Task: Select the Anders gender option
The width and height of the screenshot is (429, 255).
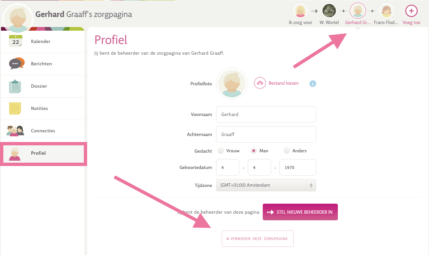Action: point(287,151)
